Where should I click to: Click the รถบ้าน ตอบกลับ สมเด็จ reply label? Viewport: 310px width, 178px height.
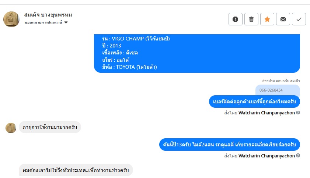click(x=282, y=81)
